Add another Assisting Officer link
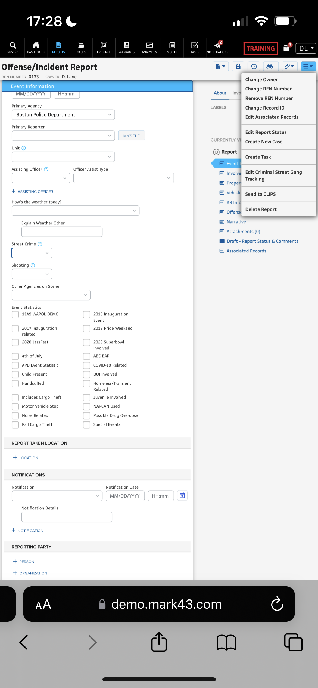318x688 pixels. [32, 192]
